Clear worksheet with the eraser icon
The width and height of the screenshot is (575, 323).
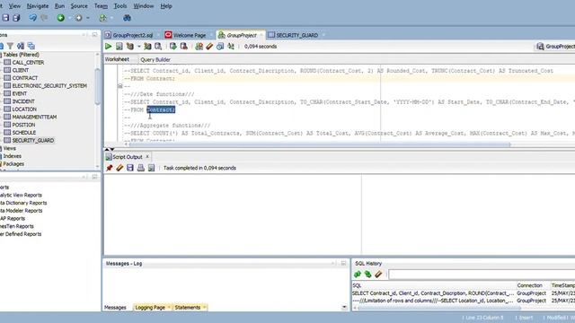(x=209, y=46)
